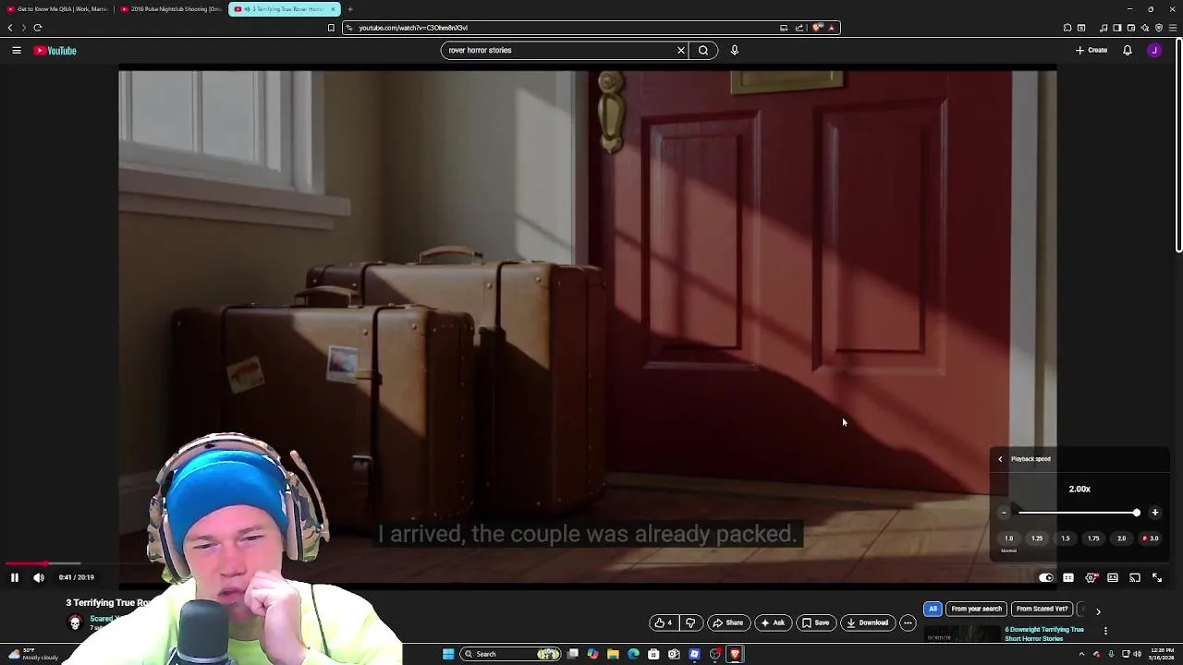The height and width of the screenshot is (665, 1183).
Task: Click the browser back arrow
Action: pos(10,28)
